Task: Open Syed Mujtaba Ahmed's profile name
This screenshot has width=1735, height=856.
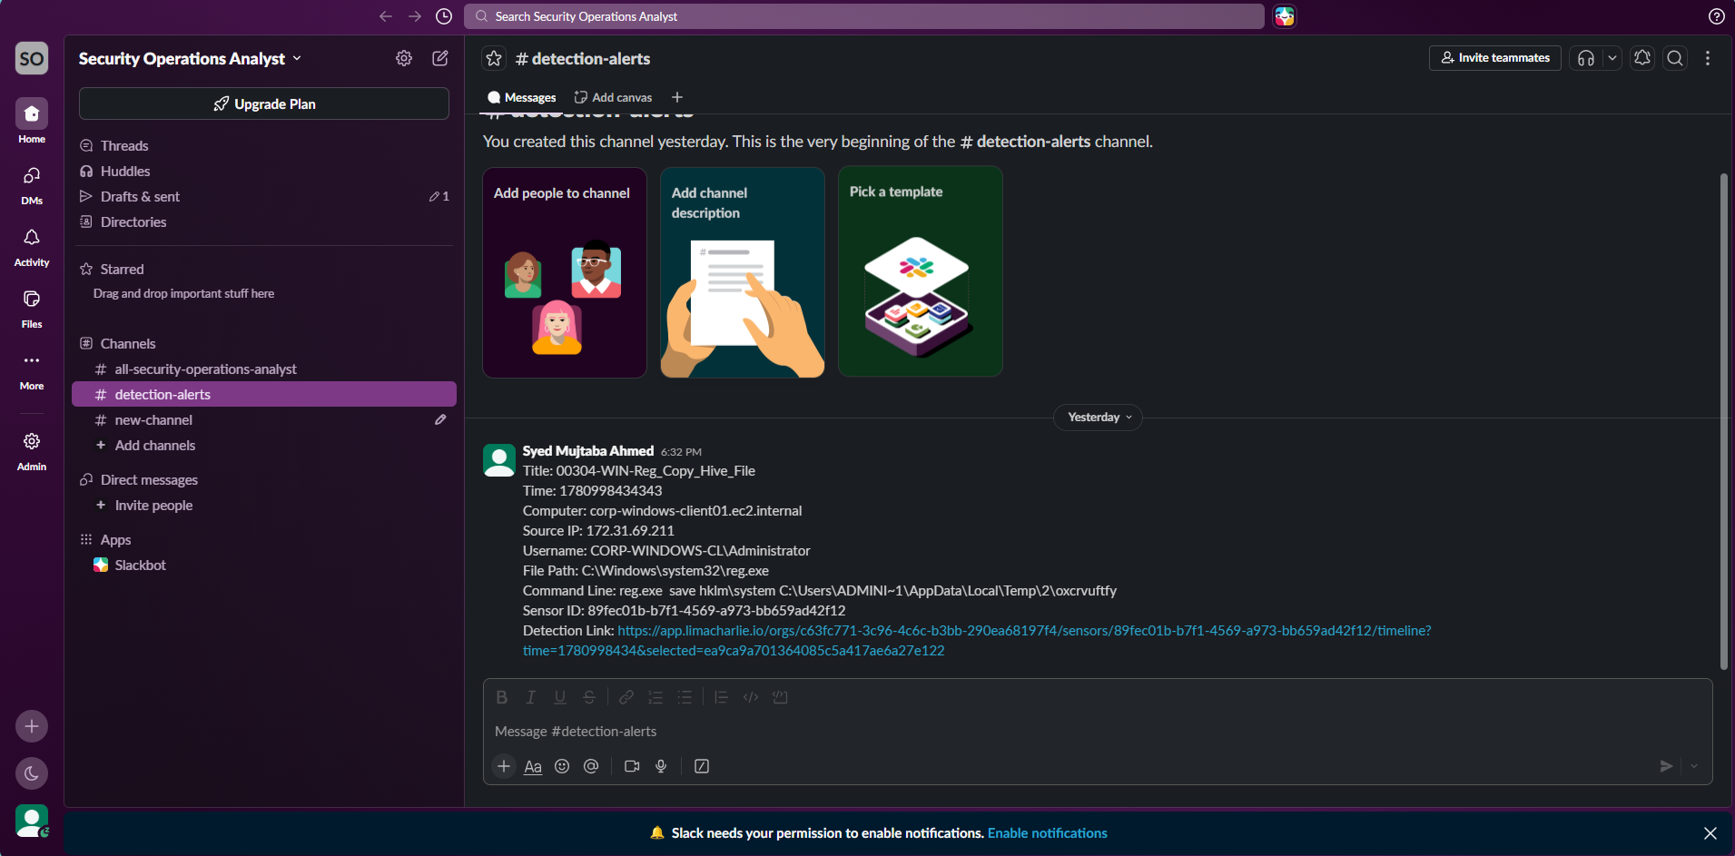Action: click(x=588, y=451)
